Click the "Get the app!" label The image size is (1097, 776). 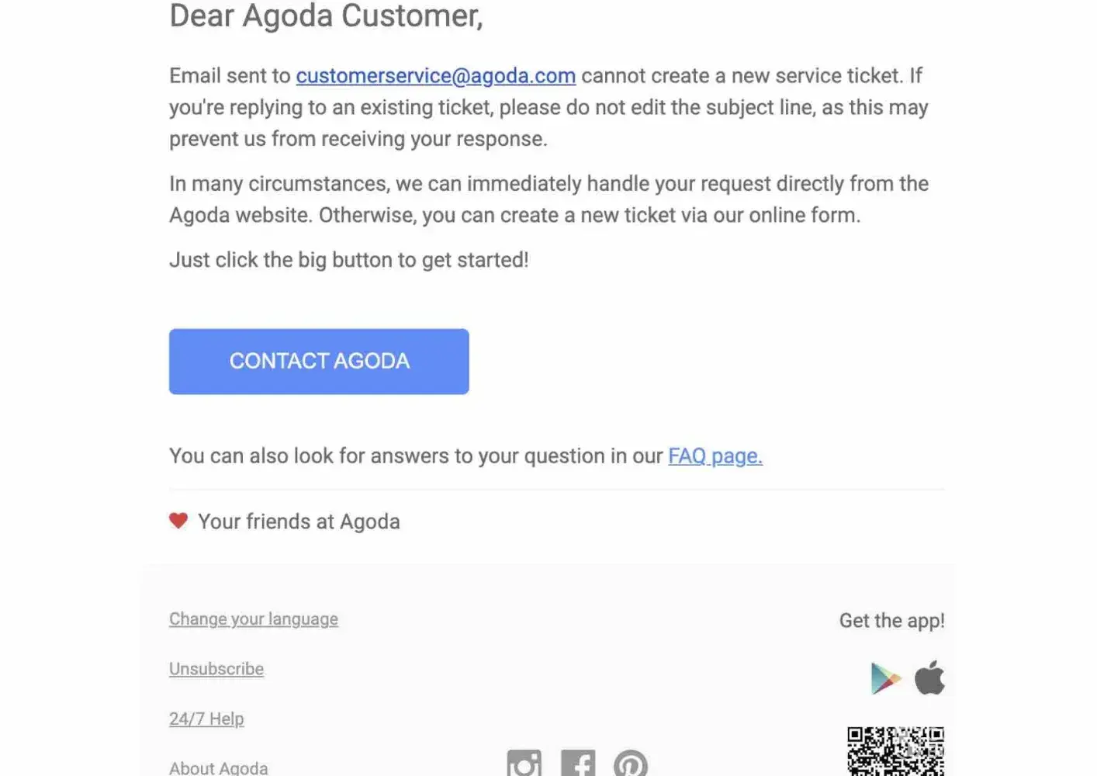pyautogui.click(x=891, y=621)
